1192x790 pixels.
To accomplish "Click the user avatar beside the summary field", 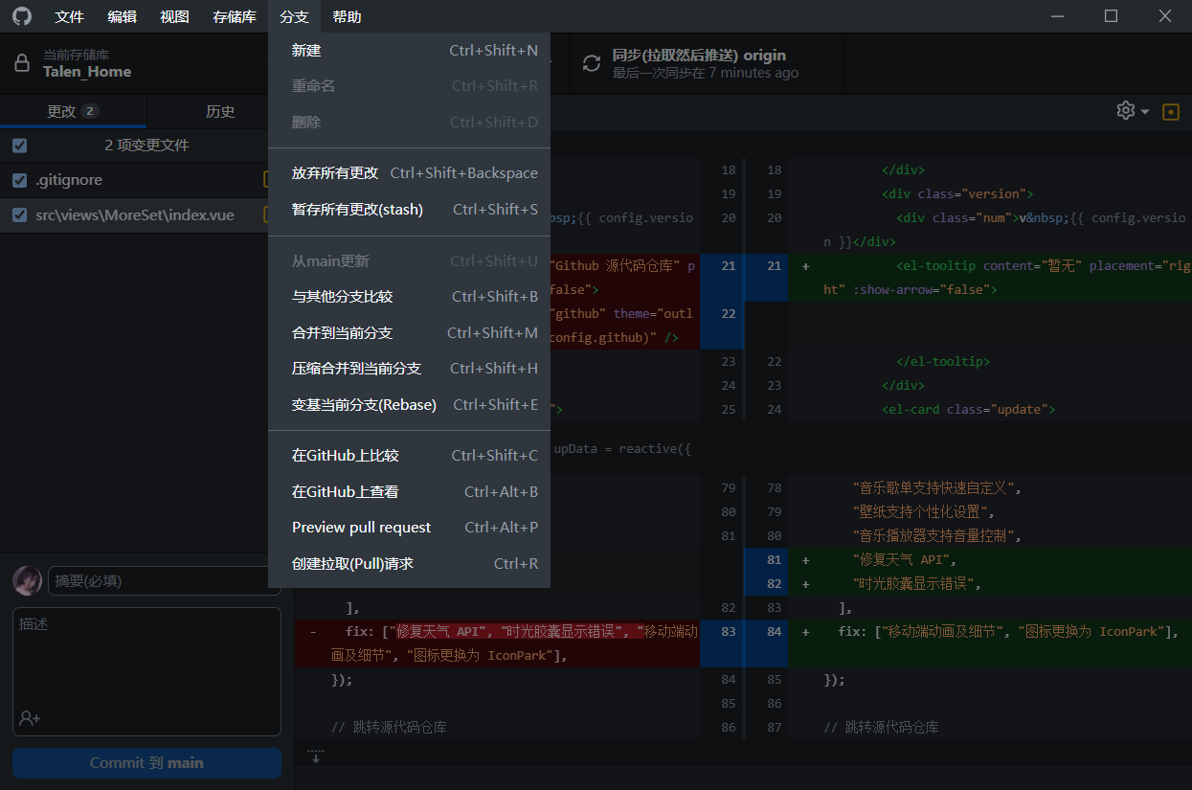I will point(27,580).
